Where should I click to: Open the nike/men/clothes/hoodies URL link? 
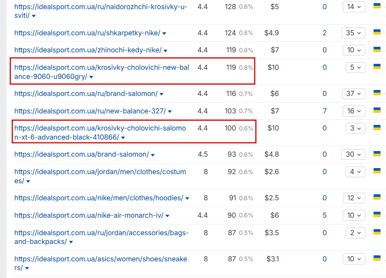pyautogui.click(x=99, y=198)
